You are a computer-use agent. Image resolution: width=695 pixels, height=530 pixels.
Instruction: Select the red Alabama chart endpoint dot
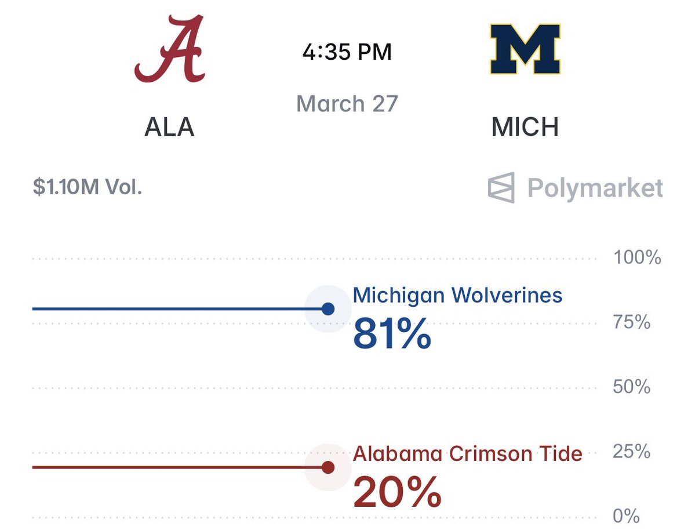coord(328,467)
